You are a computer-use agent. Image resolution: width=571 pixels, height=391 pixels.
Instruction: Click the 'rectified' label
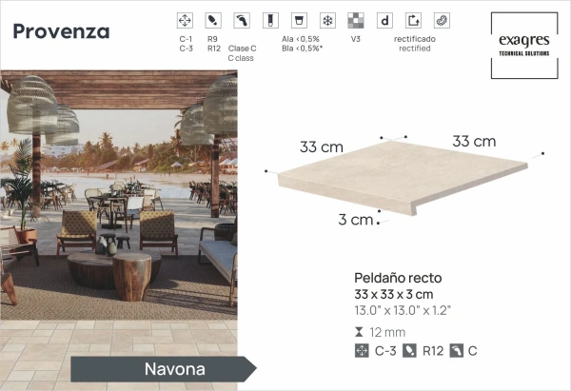click(x=414, y=49)
